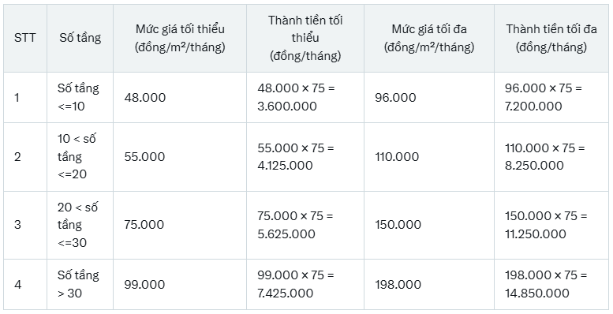613x314 pixels.
Task: Click the Thành tiền tối đa header
Action: click(x=551, y=38)
